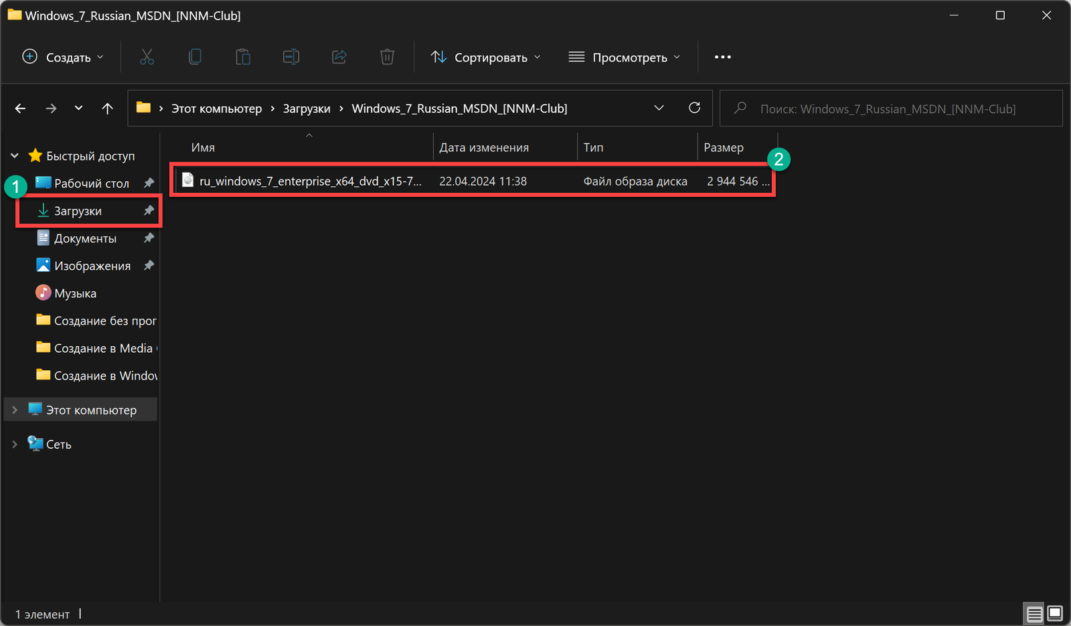The image size is (1071, 626).
Task: Sort by Размер column header
Action: click(723, 147)
